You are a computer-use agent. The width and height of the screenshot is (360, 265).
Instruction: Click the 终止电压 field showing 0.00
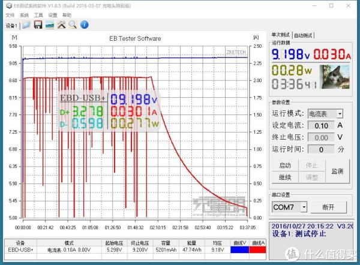[321, 137]
